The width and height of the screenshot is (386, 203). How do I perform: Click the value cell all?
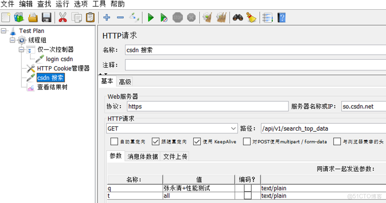pyautogui.click(x=199, y=196)
